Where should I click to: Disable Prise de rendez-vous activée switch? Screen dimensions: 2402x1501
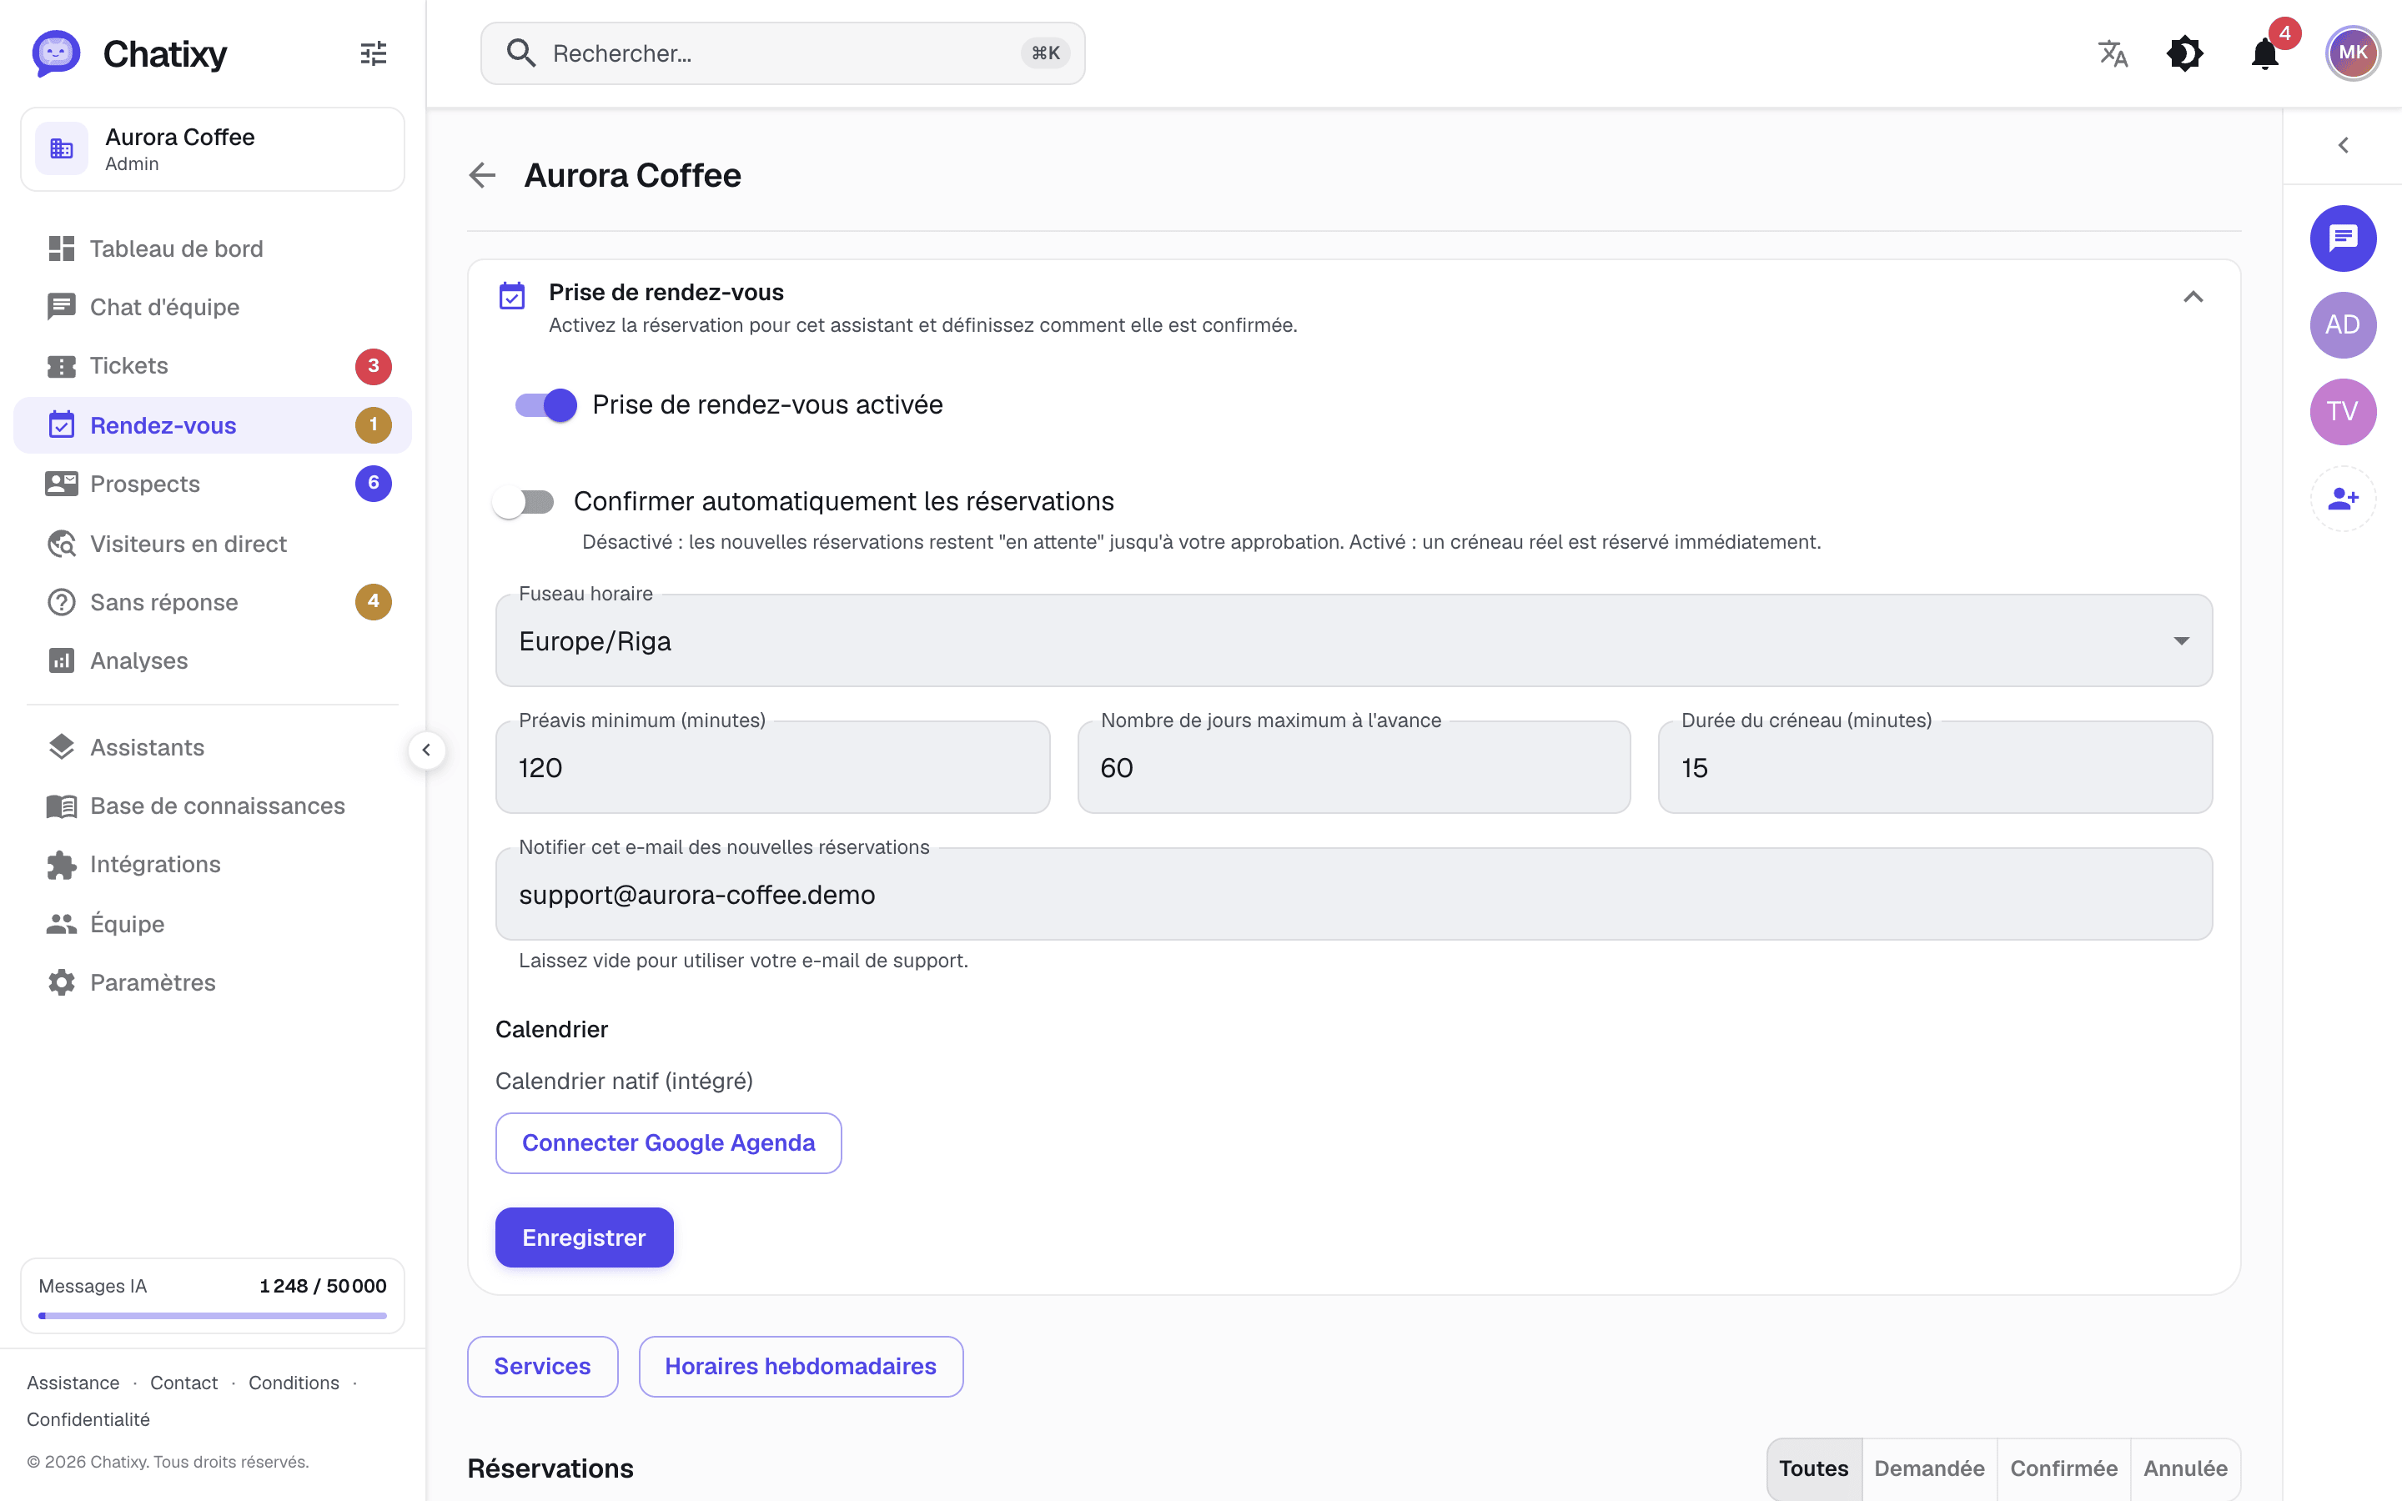click(x=546, y=405)
